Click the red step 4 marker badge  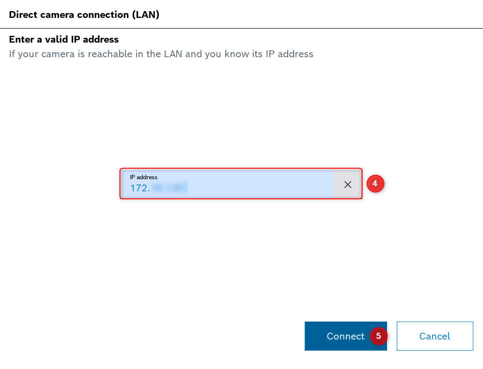pos(375,184)
